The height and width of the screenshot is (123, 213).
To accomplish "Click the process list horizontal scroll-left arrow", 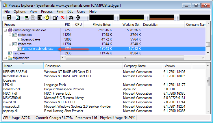I will [63, 58].
